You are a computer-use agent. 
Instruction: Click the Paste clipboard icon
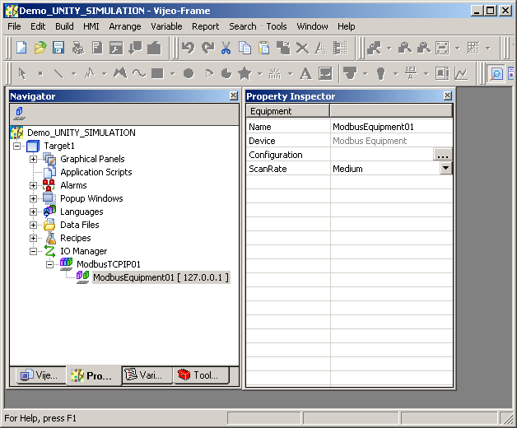coord(263,48)
